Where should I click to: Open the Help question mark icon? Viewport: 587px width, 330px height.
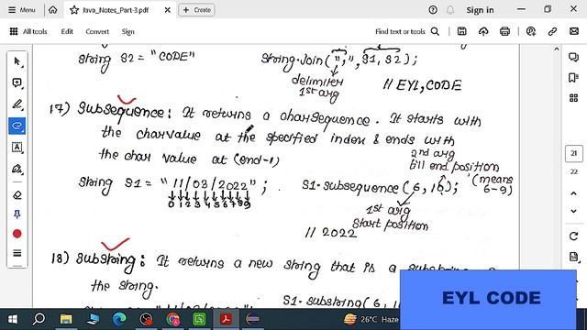pyautogui.click(x=433, y=10)
